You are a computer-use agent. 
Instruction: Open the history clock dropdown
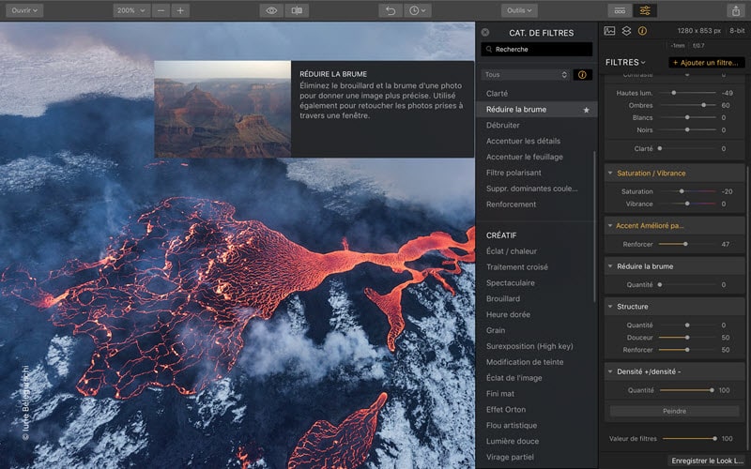coord(417,10)
